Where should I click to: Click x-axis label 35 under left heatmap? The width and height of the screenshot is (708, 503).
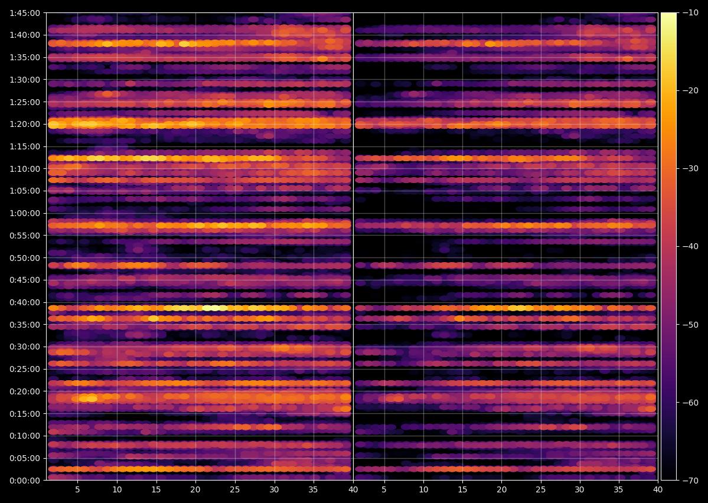click(314, 489)
